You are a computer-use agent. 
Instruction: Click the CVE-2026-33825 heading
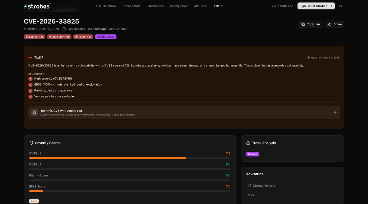click(52, 21)
